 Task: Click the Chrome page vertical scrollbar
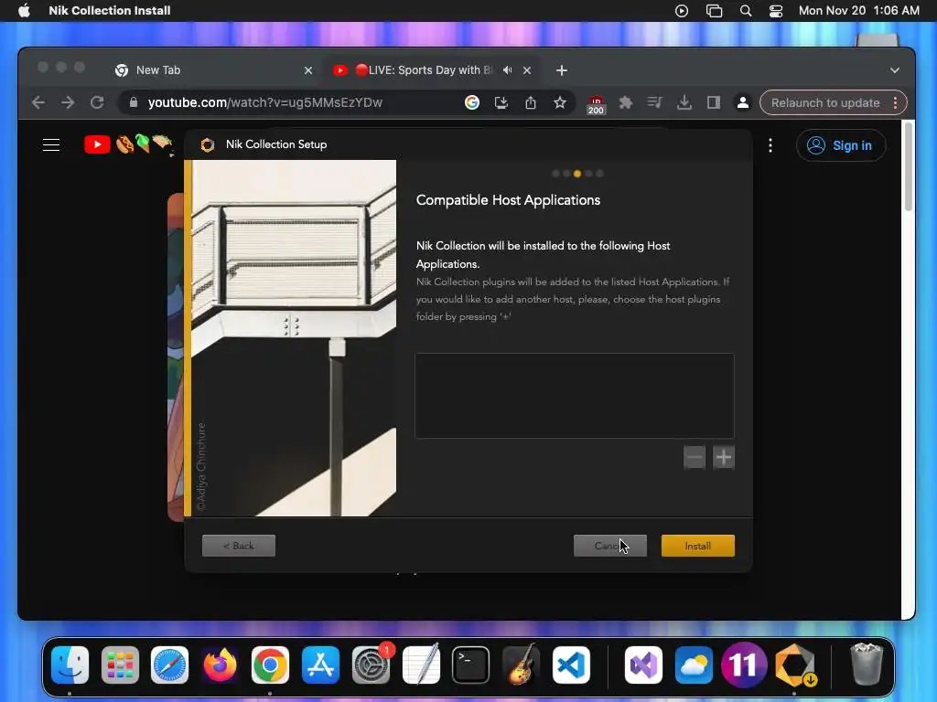click(x=909, y=167)
